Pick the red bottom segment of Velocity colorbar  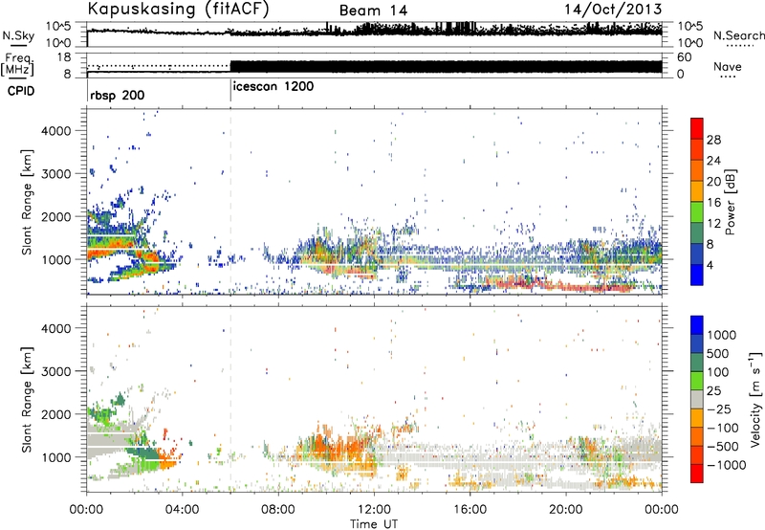[x=697, y=474]
